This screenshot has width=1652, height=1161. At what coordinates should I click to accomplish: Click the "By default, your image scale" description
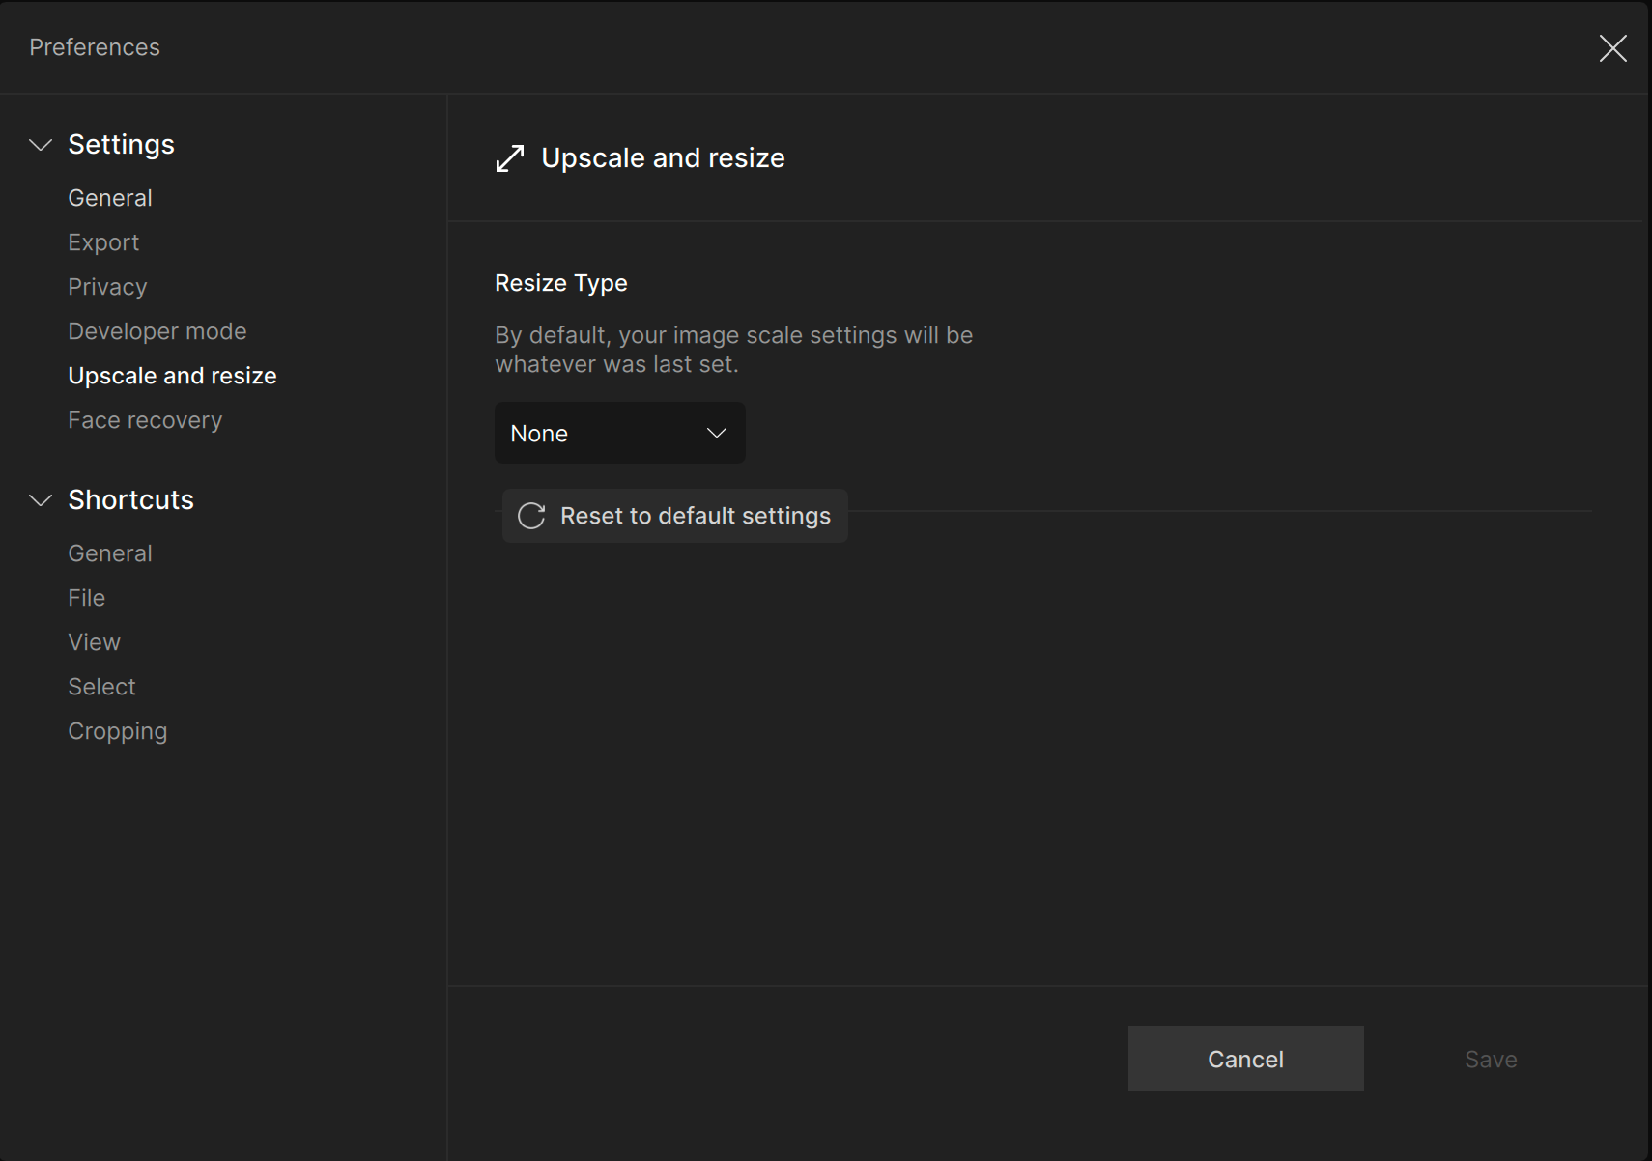[x=734, y=350]
